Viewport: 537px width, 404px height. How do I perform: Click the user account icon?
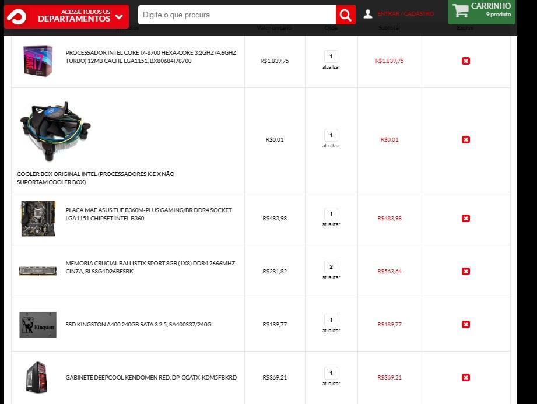point(368,14)
